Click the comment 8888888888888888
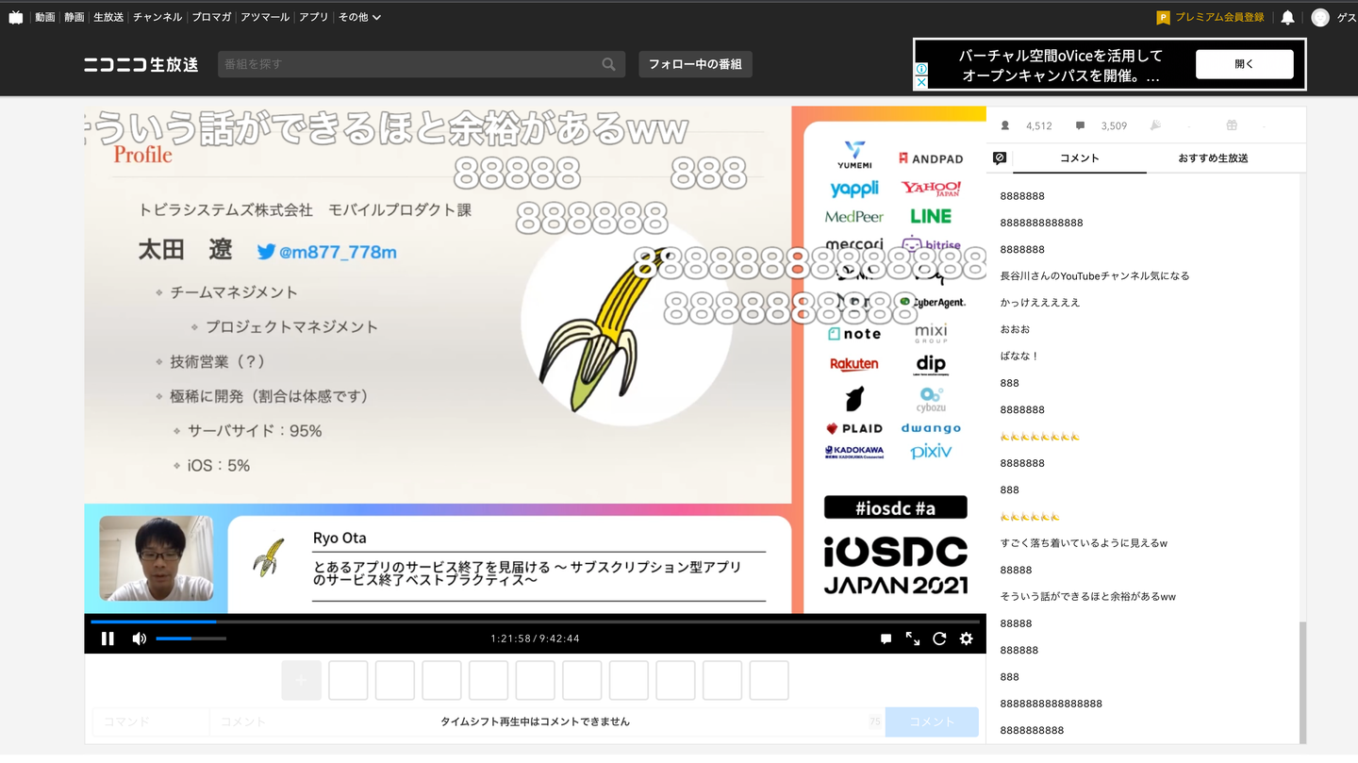 (x=1051, y=704)
